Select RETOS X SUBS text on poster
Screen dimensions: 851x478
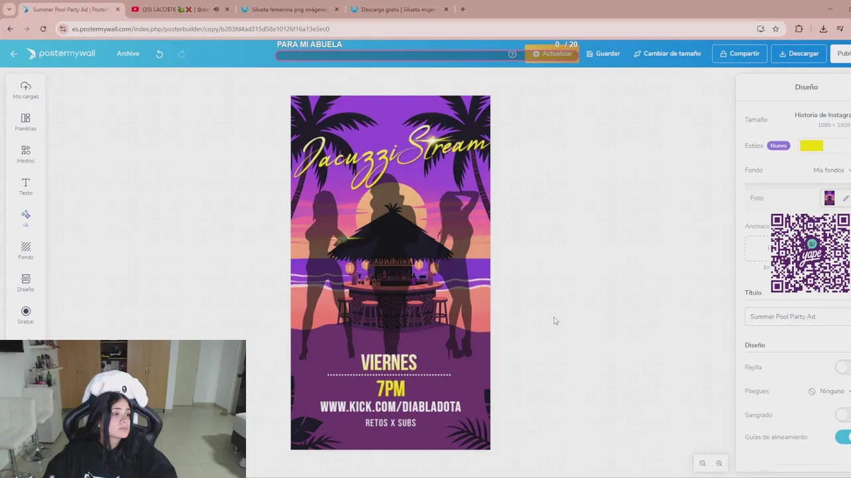(x=390, y=423)
